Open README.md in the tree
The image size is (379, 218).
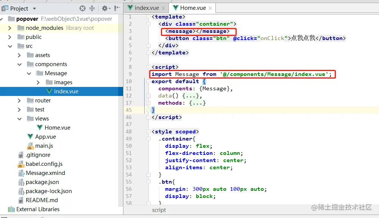point(42,200)
